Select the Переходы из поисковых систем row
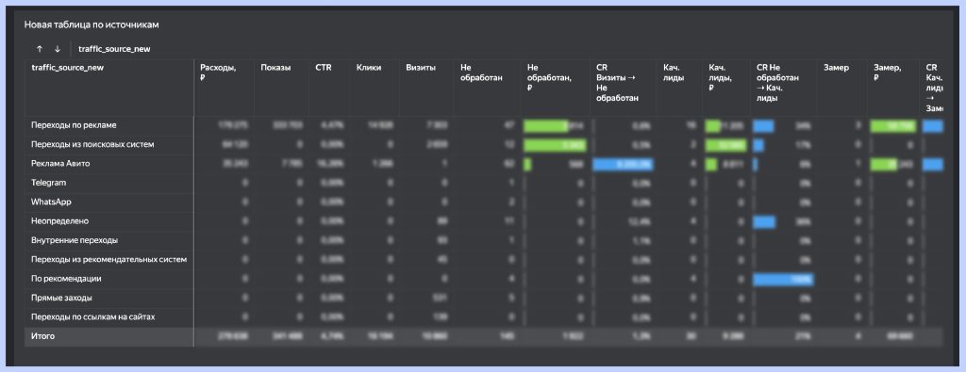Image resolution: width=966 pixels, height=372 pixels. [x=484, y=144]
